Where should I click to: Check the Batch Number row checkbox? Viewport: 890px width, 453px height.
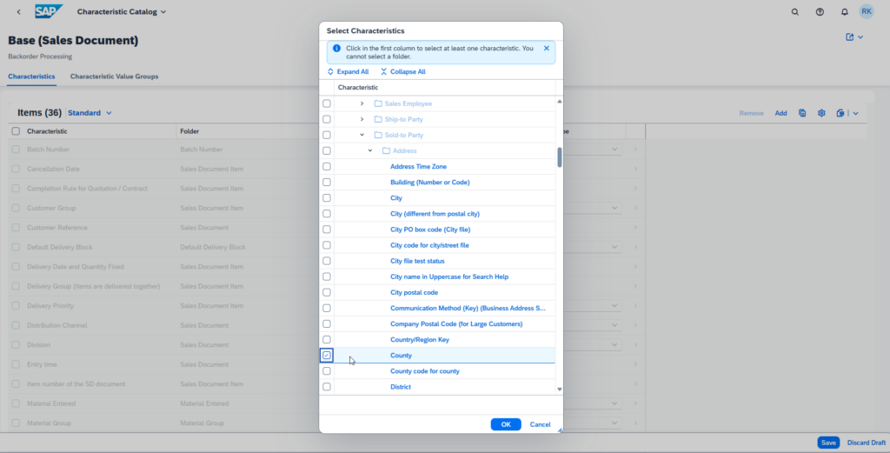click(x=16, y=150)
